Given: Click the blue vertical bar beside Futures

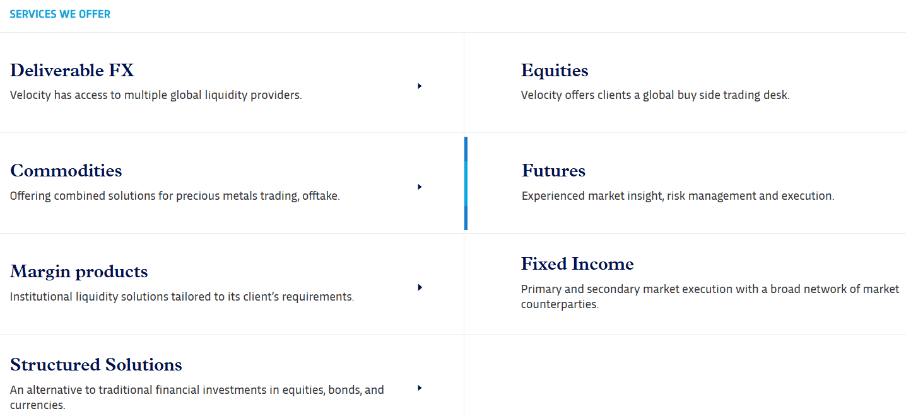Looking at the screenshot, I should [466, 183].
